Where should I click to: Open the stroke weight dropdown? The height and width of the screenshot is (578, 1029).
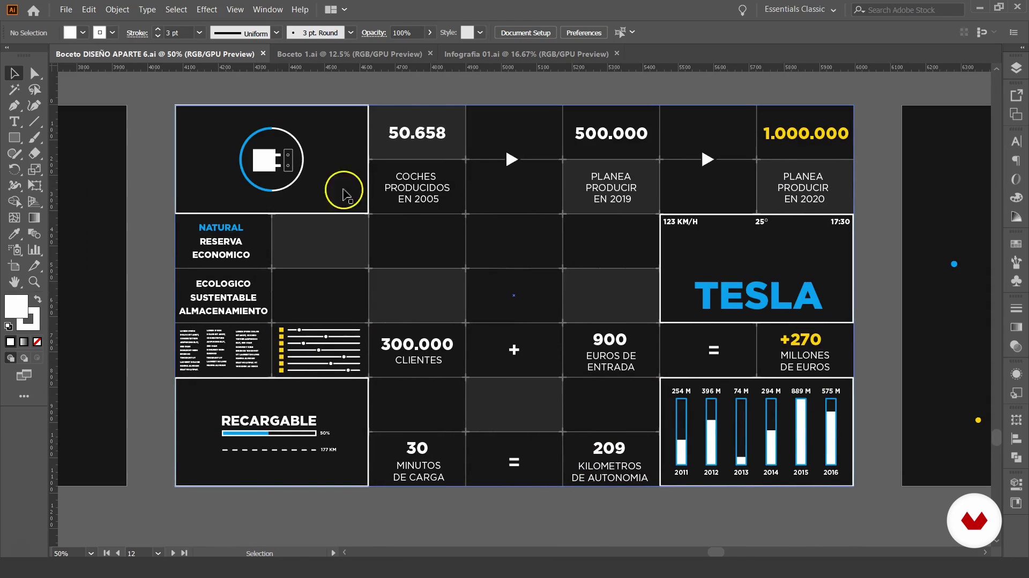coord(199,33)
